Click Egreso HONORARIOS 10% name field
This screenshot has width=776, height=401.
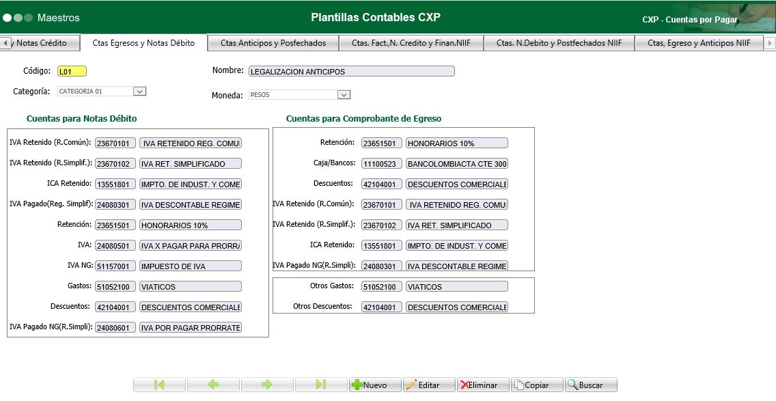457,143
